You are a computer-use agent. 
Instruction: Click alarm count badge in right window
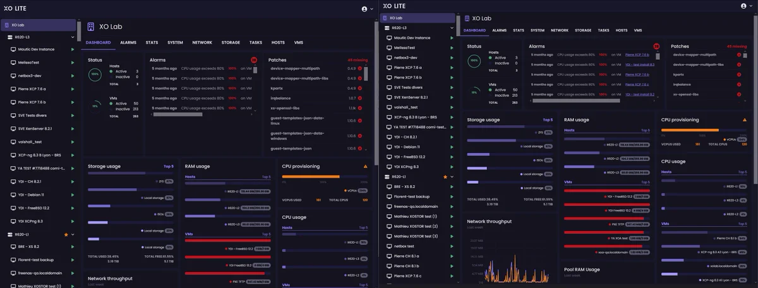click(656, 46)
